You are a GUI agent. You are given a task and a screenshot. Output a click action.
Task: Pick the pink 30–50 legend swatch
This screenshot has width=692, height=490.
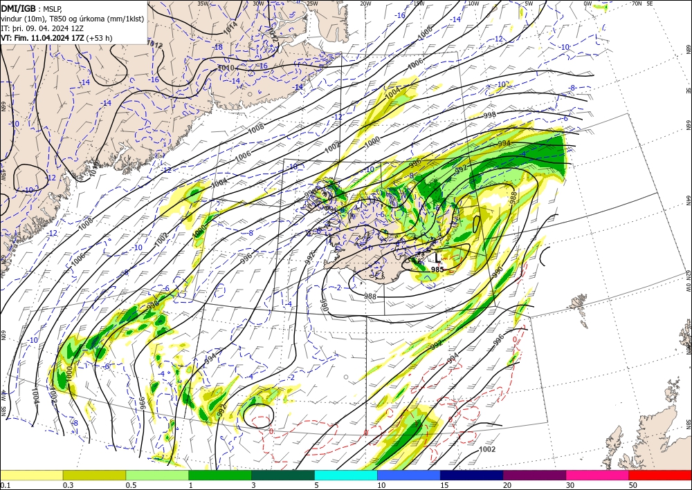point(598,475)
